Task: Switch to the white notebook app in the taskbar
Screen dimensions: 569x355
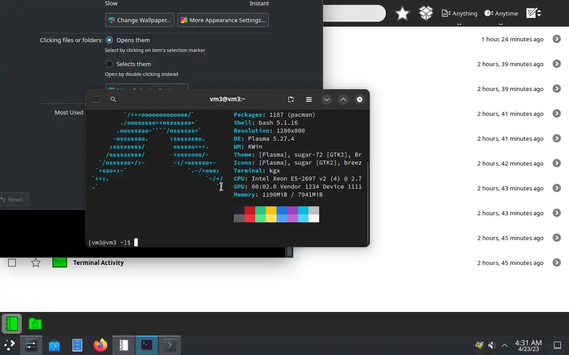Action: [124, 345]
